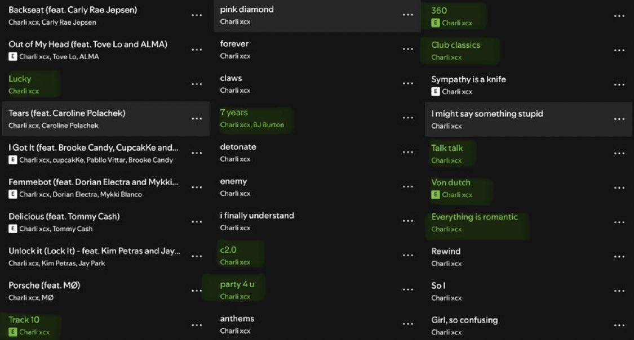Select the highlighted song 7 years
Viewport: 634px width, 340px height.
coord(234,113)
